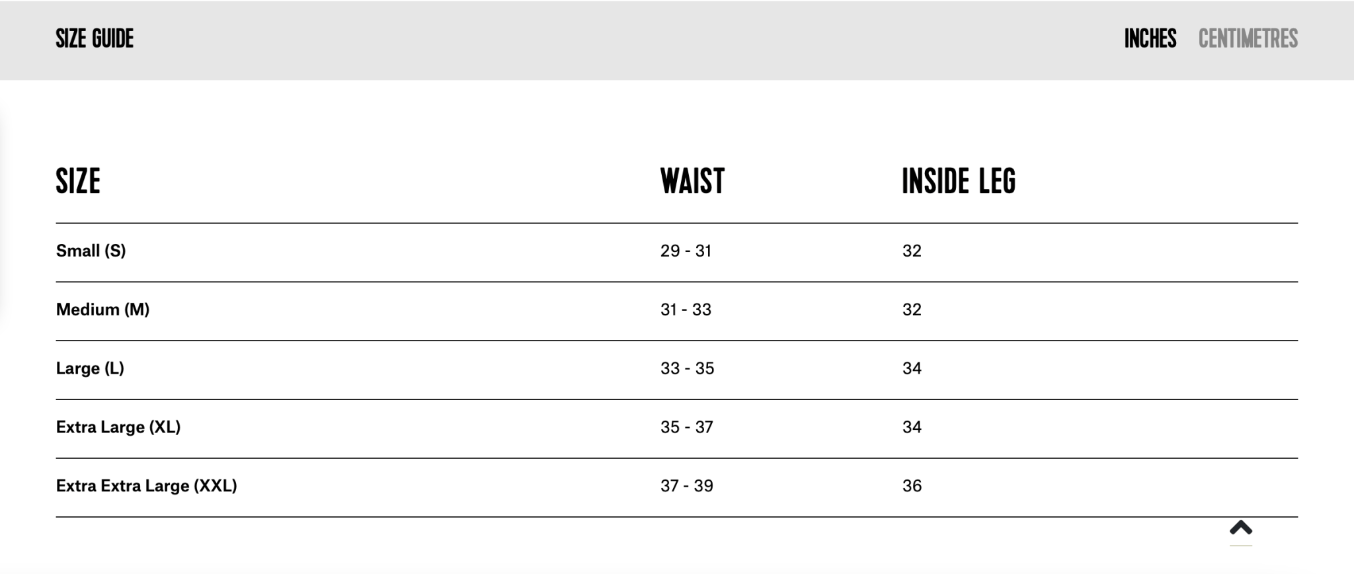
Task: Switch measurements to Inches
Action: (x=1150, y=39)
